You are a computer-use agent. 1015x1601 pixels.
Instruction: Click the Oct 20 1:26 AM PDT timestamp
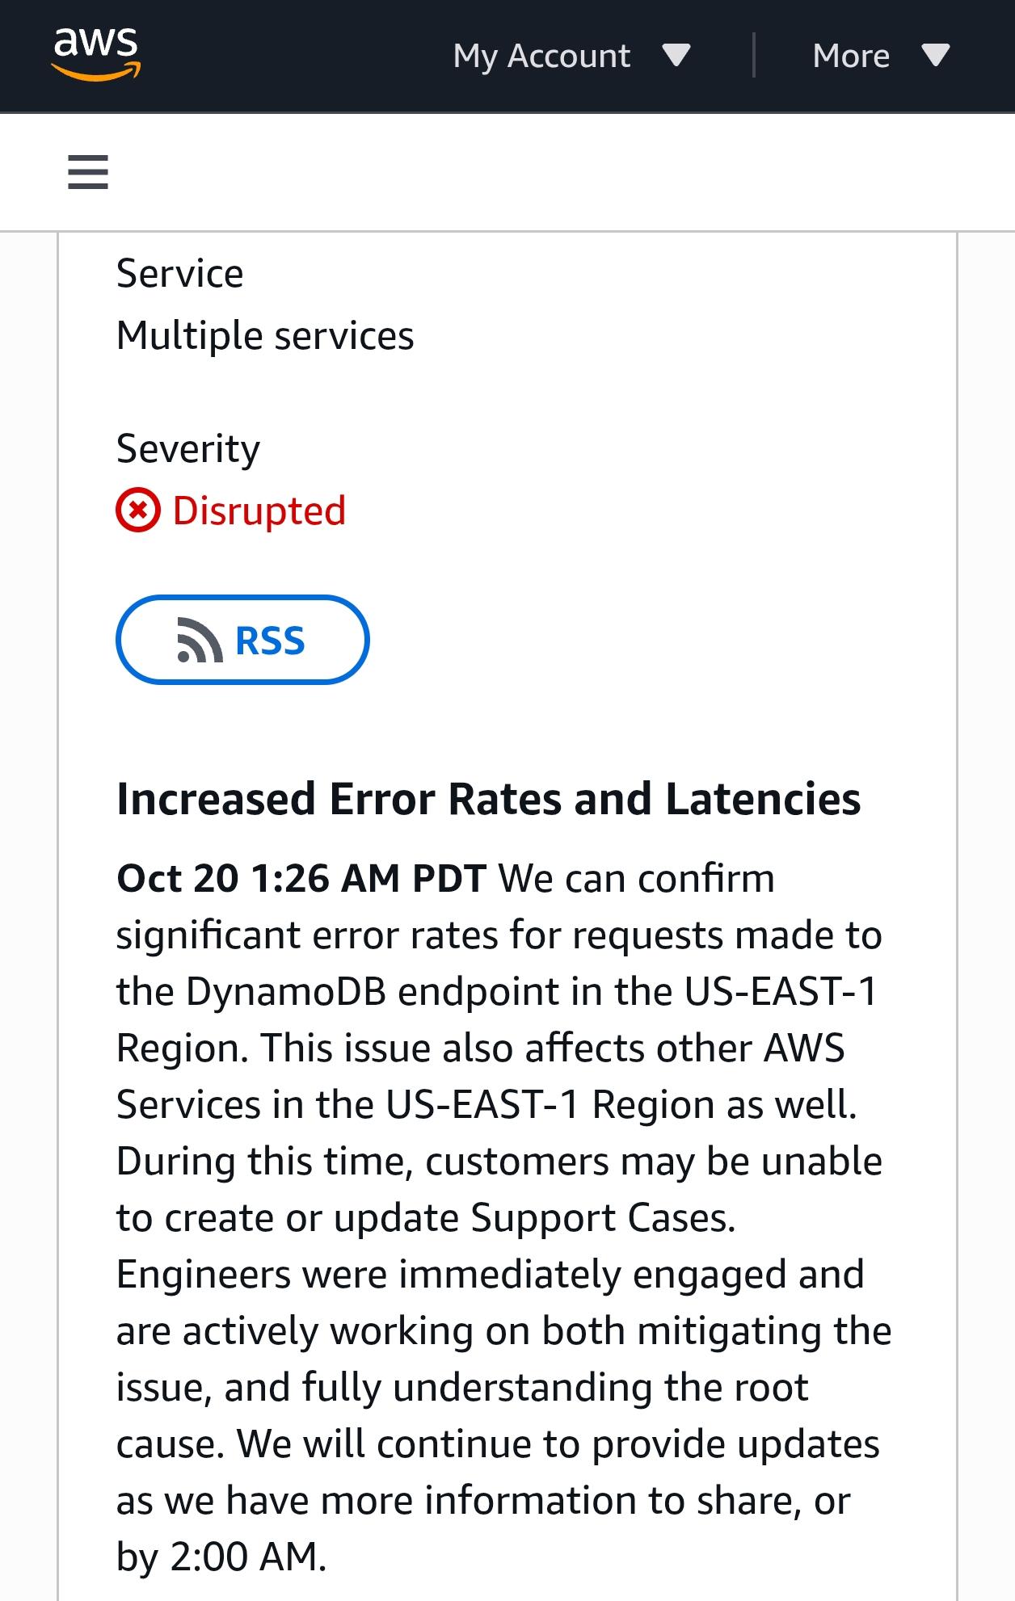[301, 878]
